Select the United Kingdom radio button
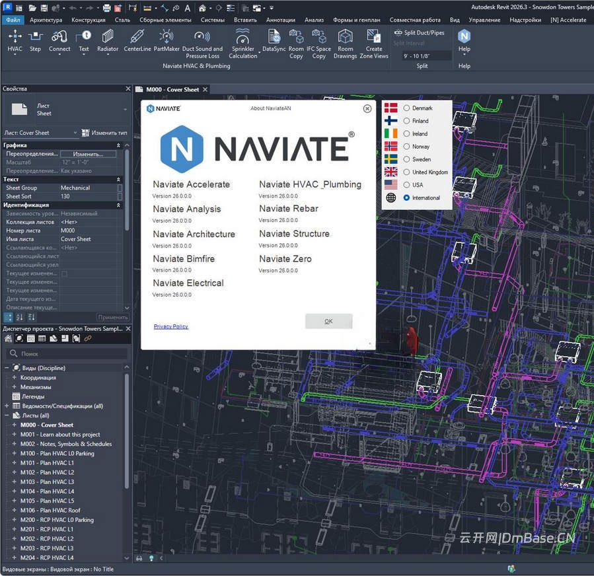594x576 pixels. (x=406, y=172)
